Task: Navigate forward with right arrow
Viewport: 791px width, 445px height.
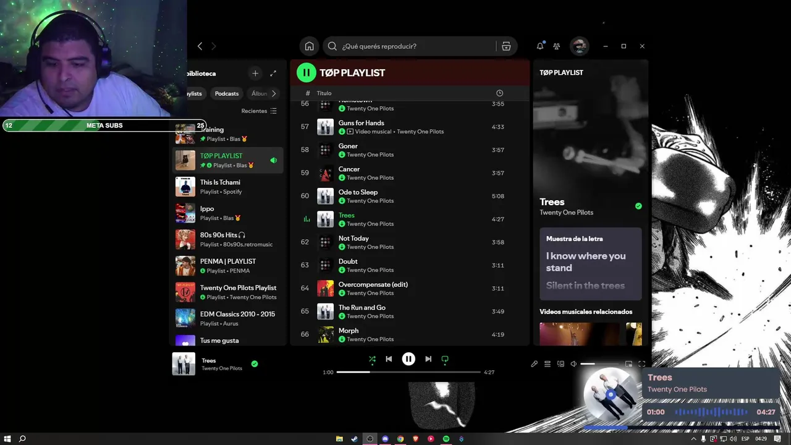Action: (214, 46)
